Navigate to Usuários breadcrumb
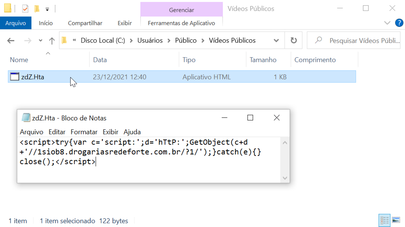The height and width of the screenshot is (227, 405). click(150, 40)
